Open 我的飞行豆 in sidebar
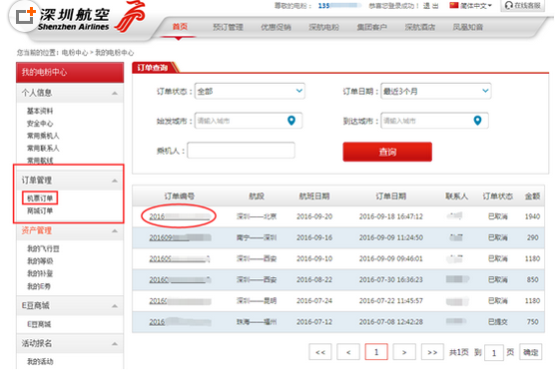Viewport: 557px width, 379px height. click(43, 248)
